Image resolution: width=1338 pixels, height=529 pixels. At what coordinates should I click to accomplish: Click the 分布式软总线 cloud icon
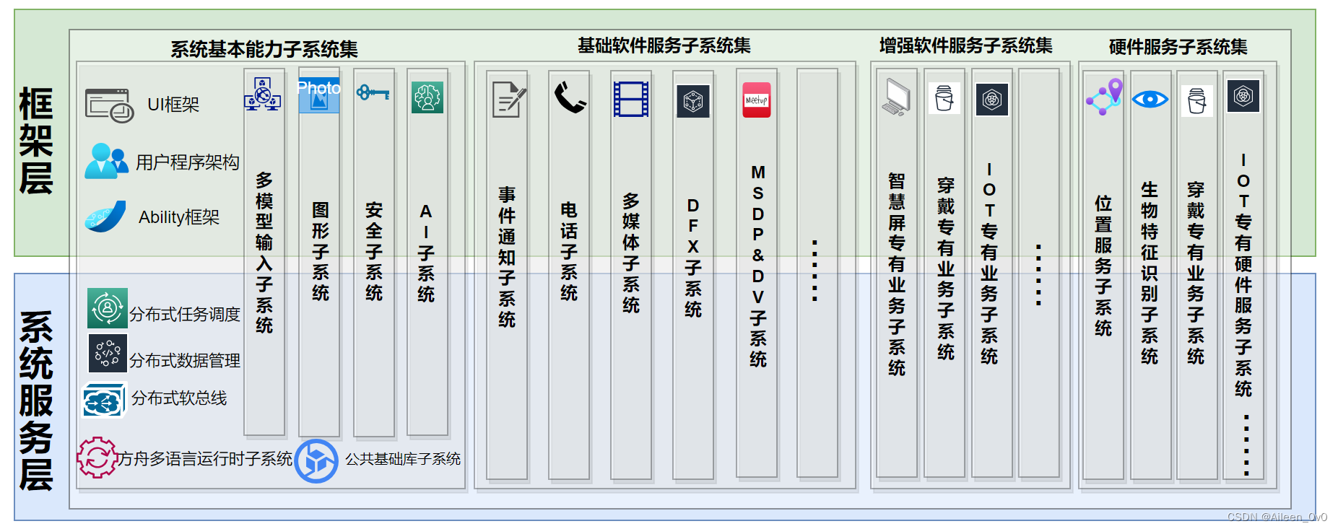click(x=105, y=400)
